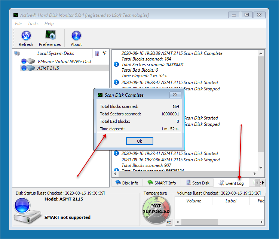Click the event log vertical scrollbar thumb

pos(261,104)
